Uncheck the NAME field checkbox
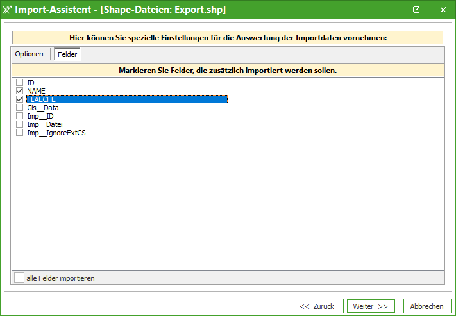This screenshot has height=316, width=456. tap(20, 91)
